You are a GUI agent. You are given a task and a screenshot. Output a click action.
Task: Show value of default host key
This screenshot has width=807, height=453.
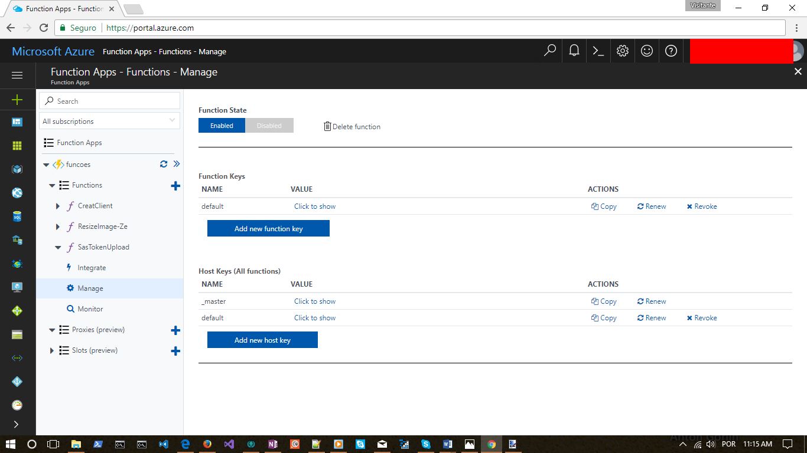315,318
